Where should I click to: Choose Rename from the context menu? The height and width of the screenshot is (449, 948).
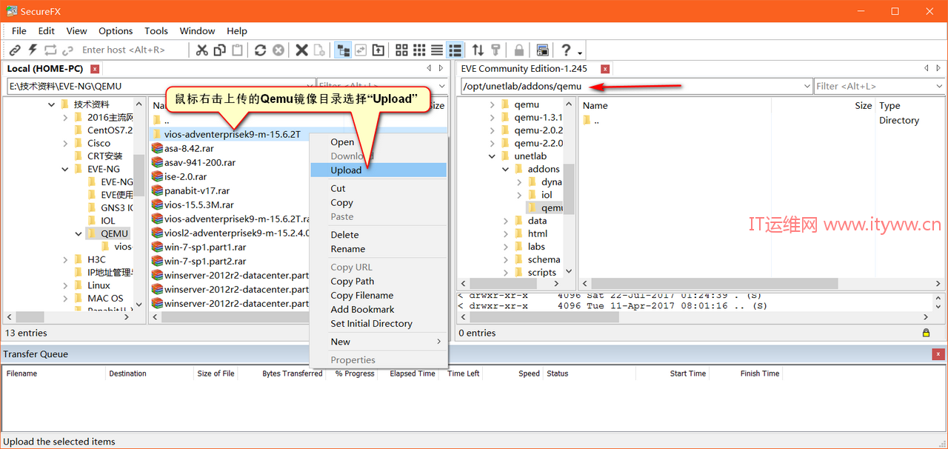click(x=378, y=249)
